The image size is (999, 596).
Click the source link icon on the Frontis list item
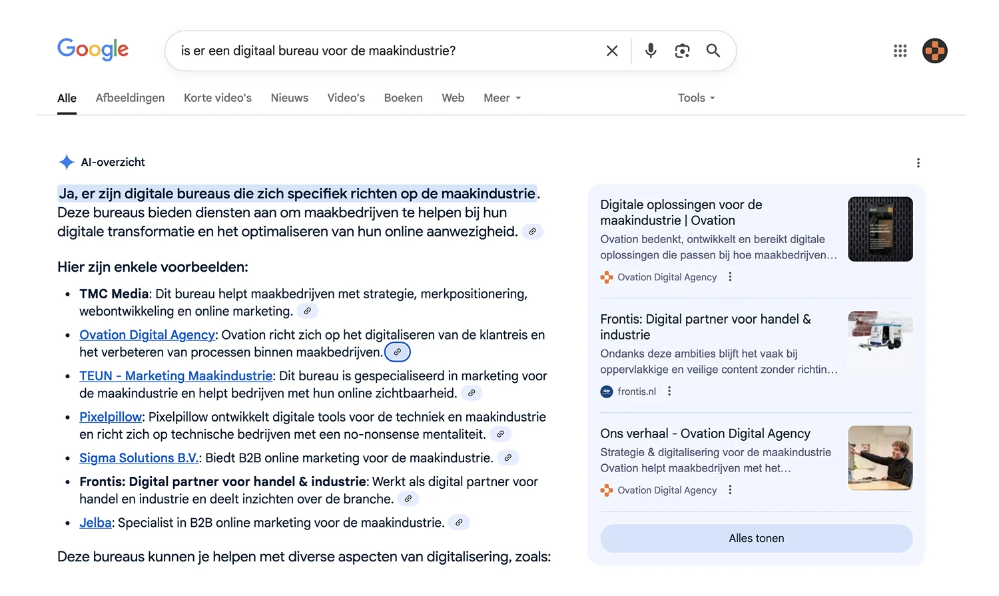408,499
